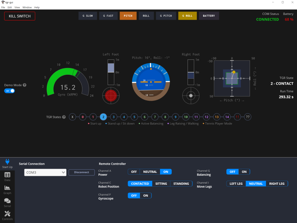Image resolution: width=297 pixels, height=223 pixels.
Task: Switch Channel F Gyroscope to ON
Action: point(146,195)
